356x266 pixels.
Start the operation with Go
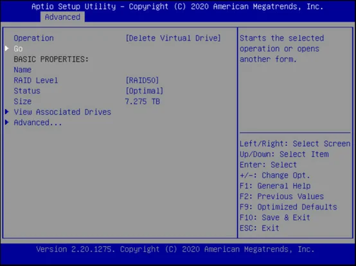[x=18, y=49]
